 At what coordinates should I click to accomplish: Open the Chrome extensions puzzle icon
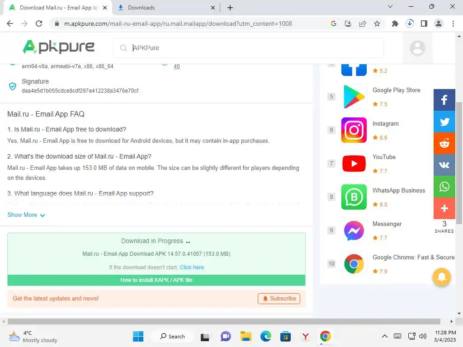click(395, 23)
